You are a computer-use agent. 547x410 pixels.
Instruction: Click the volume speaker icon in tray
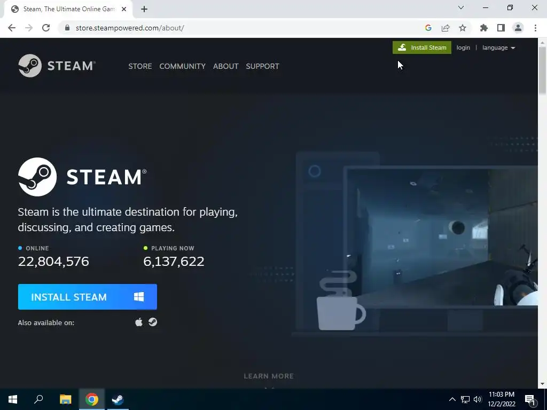[x=478, y=399]
